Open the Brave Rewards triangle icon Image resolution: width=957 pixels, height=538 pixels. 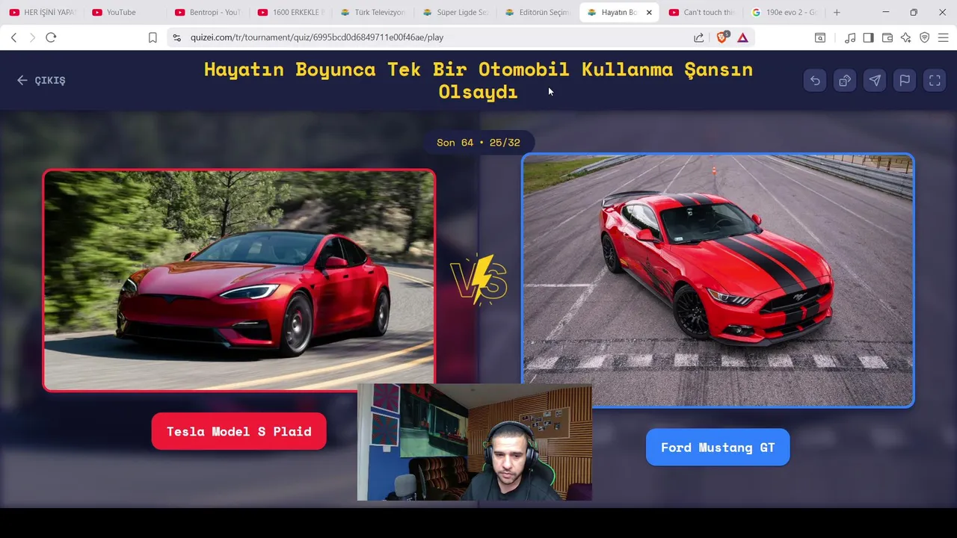pos(742,37)
